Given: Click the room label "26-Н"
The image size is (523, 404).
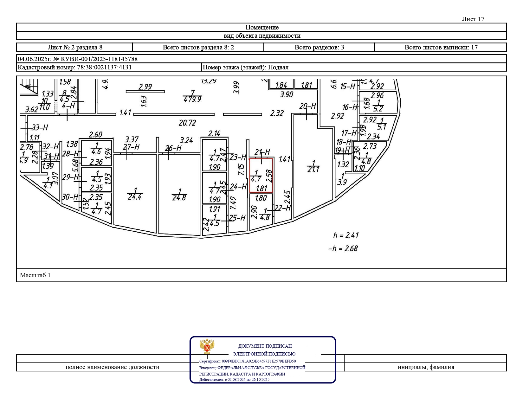Looking at the screenshot, I should point(173,148).
